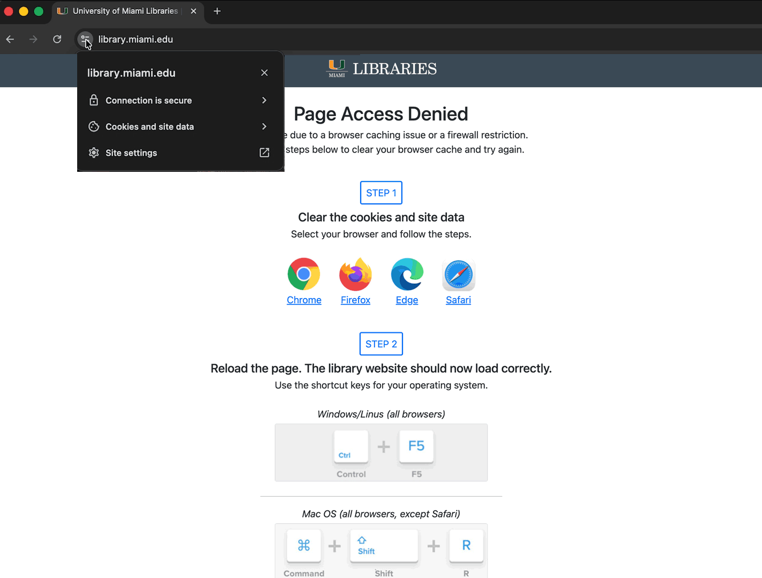The width and height of the screenshot is (762, 578).
Task: Open the Safari link
Action: point(458,300)
